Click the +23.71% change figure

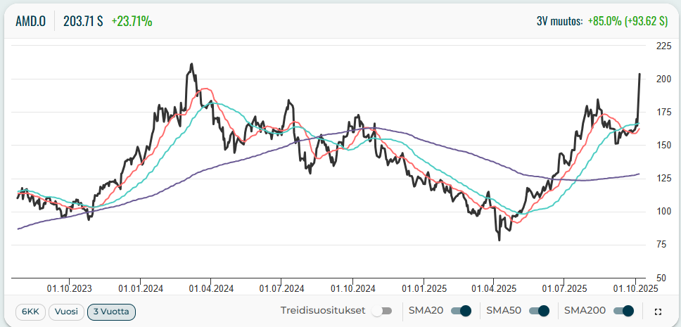[x=132, y=21]
